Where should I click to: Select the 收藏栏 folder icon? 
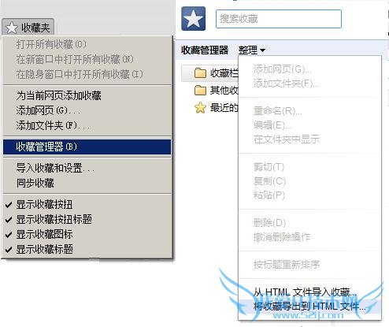coord(200,73)
